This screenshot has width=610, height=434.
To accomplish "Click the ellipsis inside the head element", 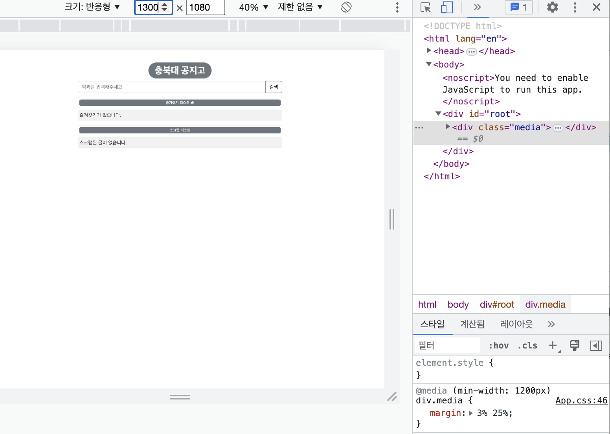I will tap(472, 52).
